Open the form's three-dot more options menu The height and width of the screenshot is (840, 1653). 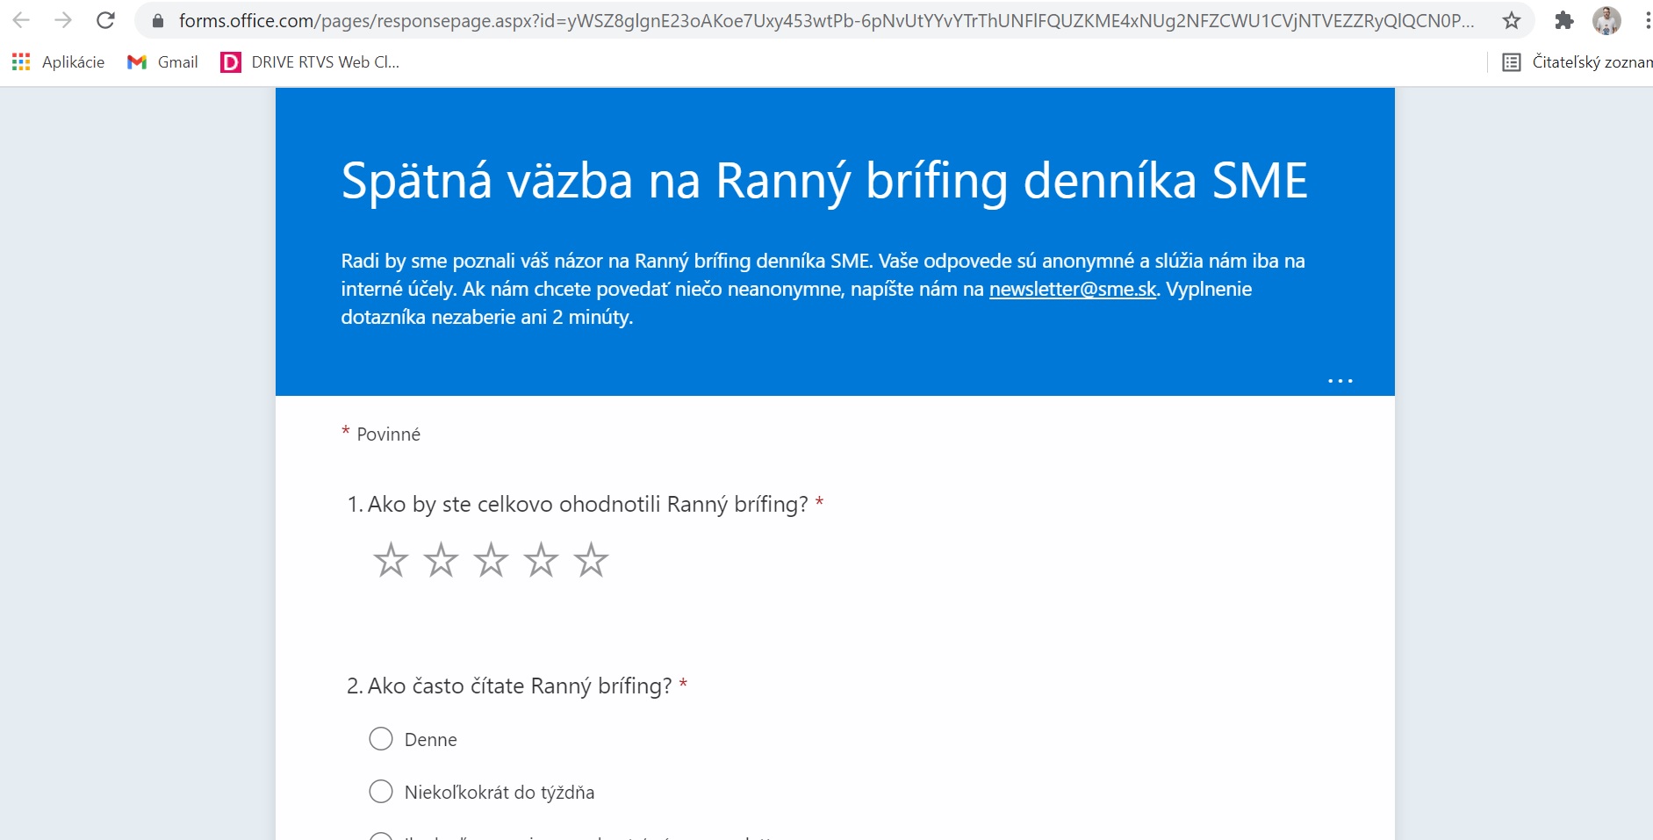pyautogui.click(x=1340, y=381)
